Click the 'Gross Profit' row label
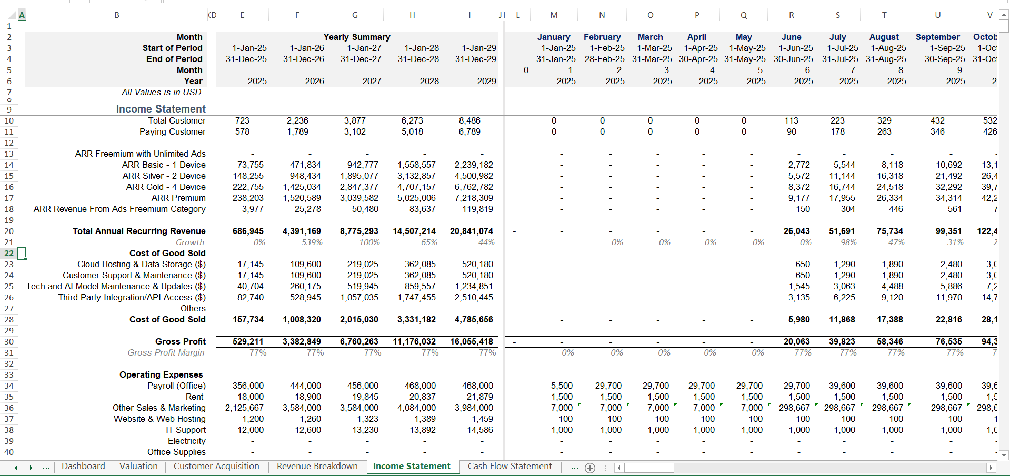 point(180,342)
